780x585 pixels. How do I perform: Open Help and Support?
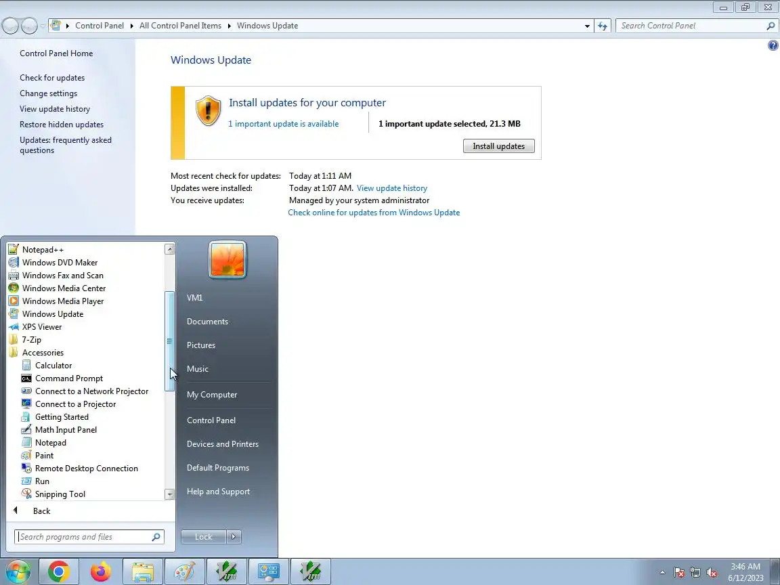tap(219, 492)
